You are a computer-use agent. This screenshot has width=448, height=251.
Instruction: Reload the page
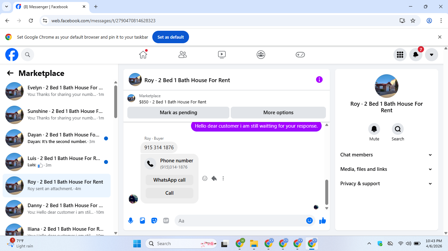(31, 21)
